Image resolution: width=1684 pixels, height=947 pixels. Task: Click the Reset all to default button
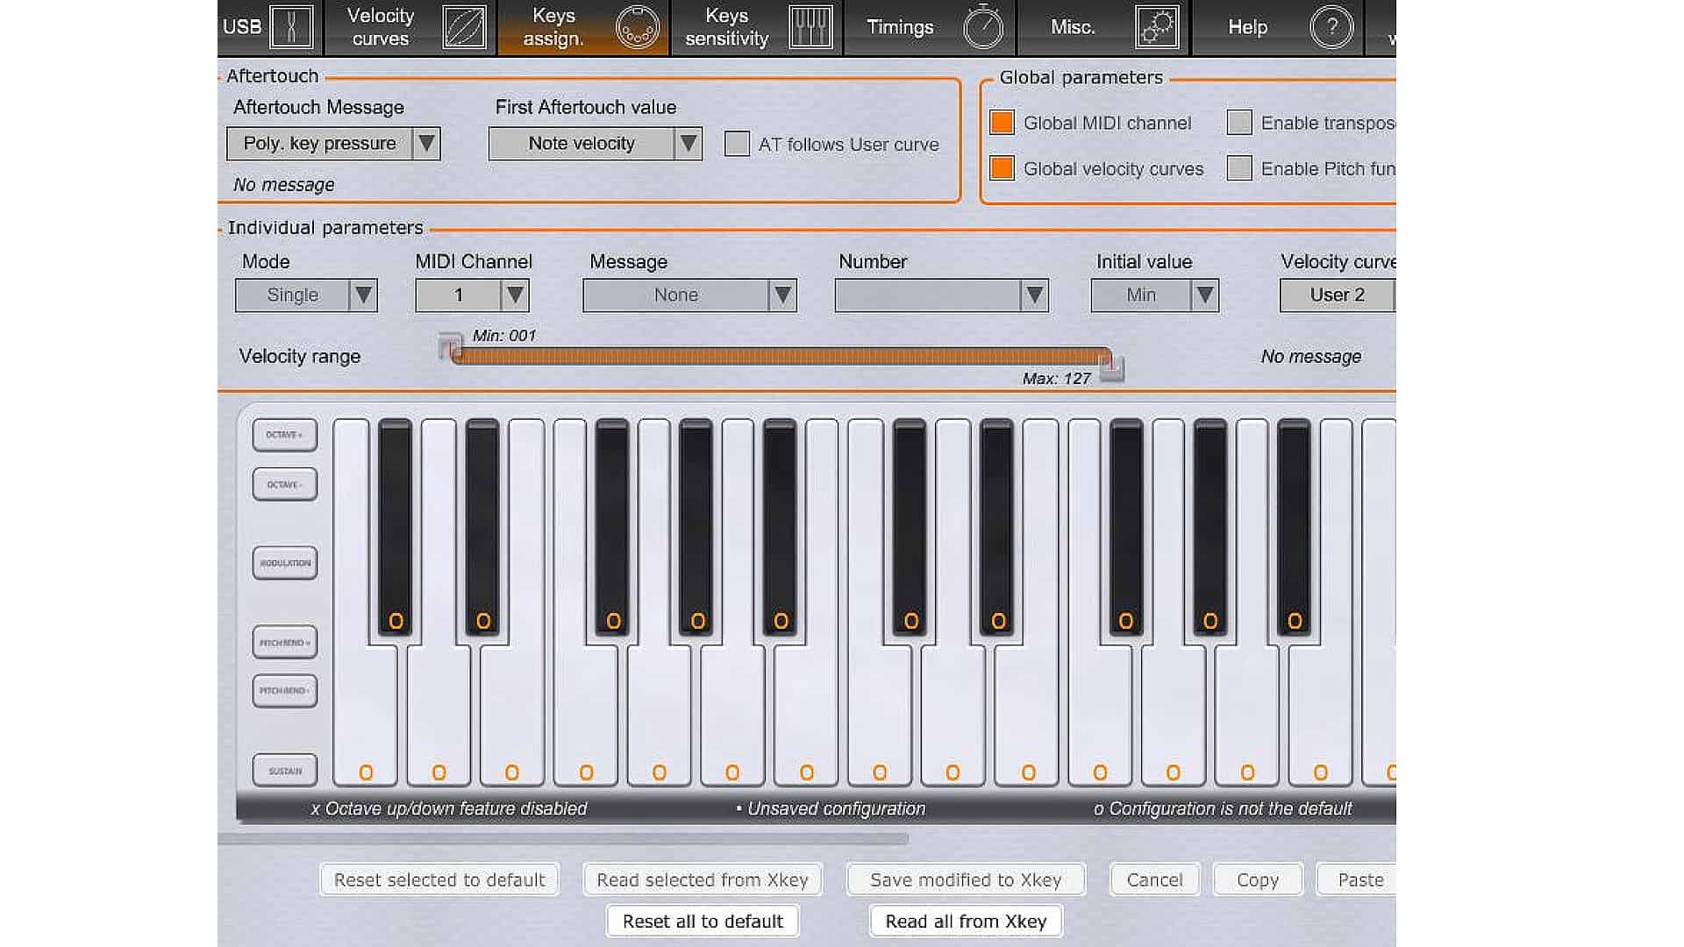703,922
